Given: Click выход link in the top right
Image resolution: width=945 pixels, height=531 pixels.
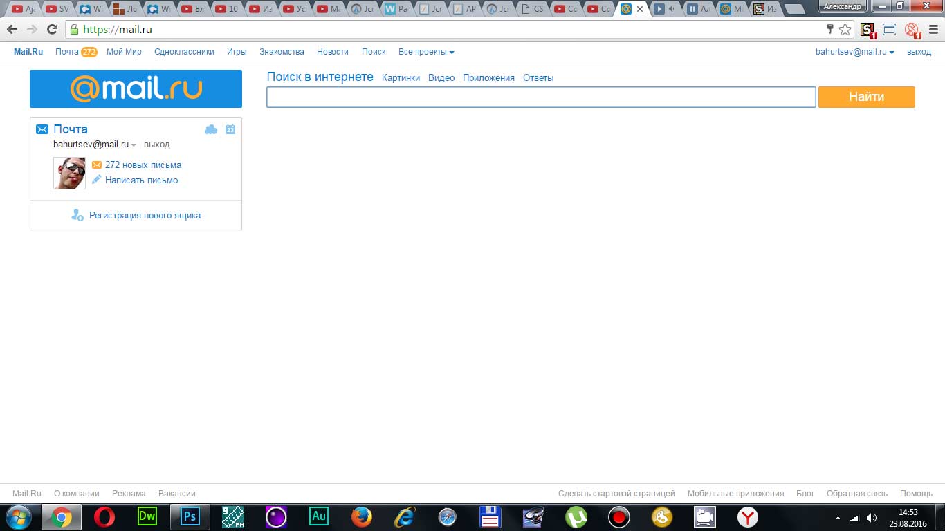Looking at the screenshot, I should pos(919,52).
